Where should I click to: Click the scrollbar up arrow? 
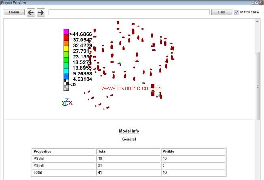[257, 21]
